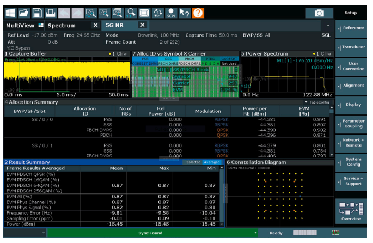Close the 5G NR tab
The height and width of the screenshot is (243, 373).
point(142,25)
